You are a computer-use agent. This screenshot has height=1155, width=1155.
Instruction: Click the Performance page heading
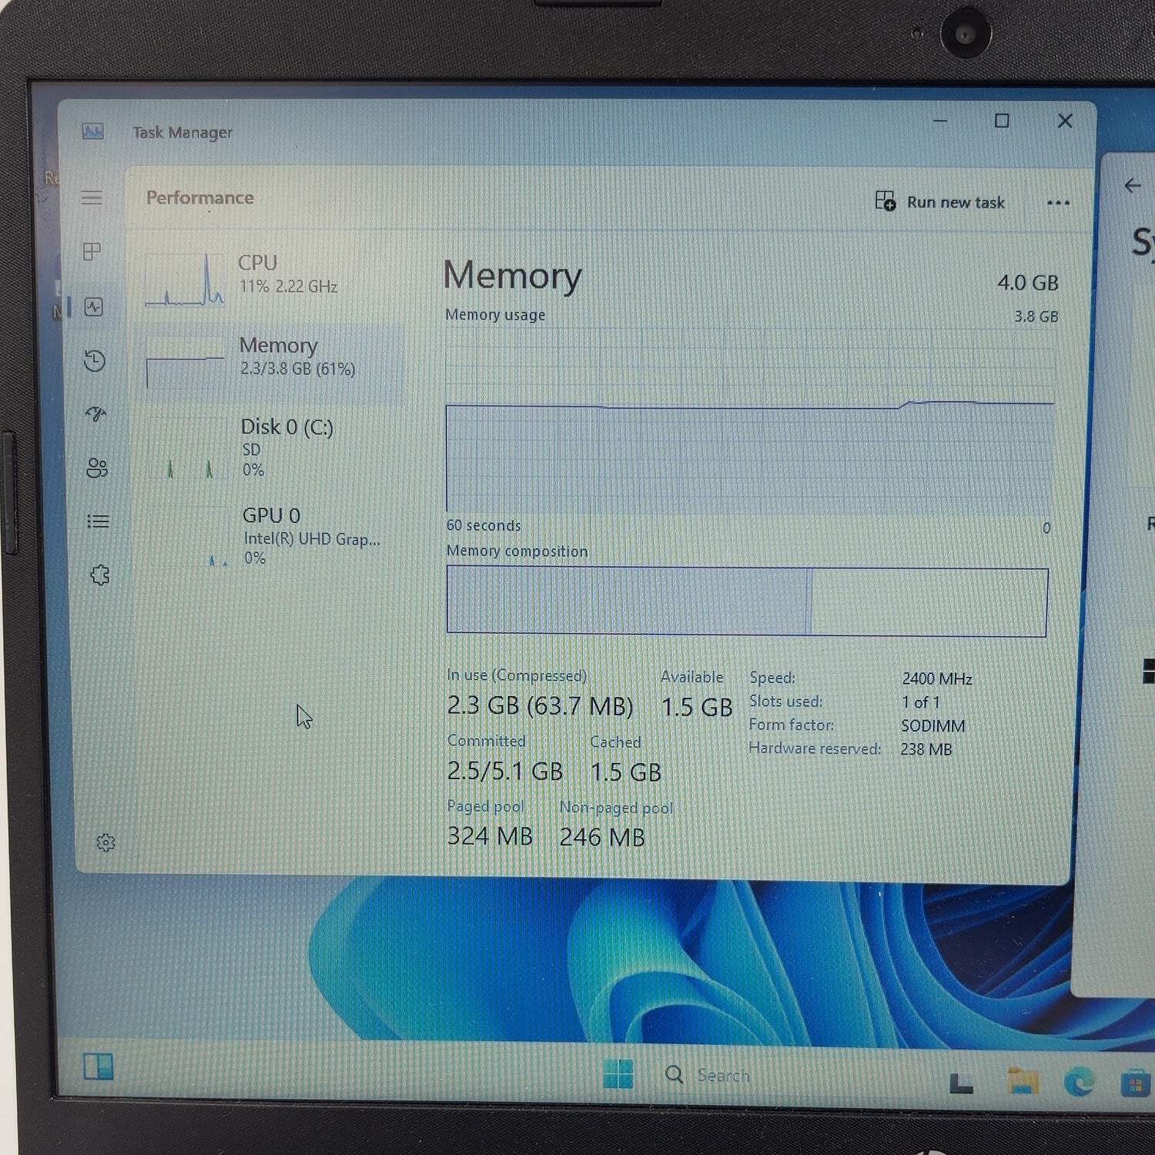pos(199,198)
